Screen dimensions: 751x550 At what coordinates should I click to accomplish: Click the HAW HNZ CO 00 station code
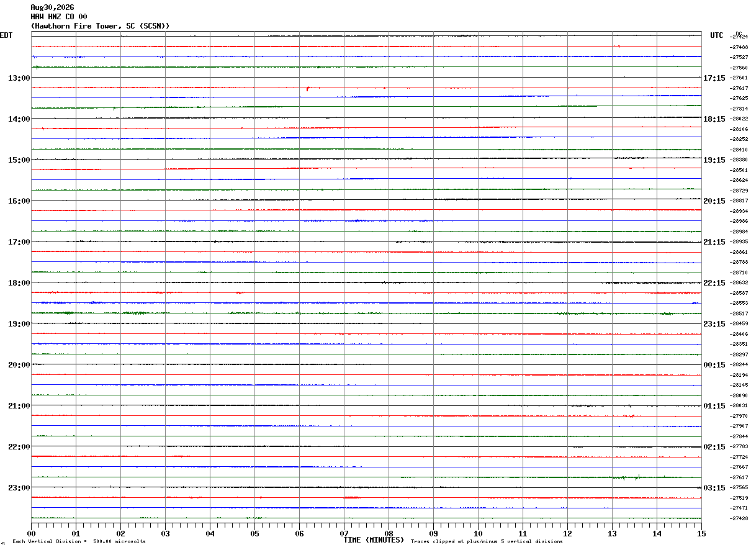click(x=59, y=17)
